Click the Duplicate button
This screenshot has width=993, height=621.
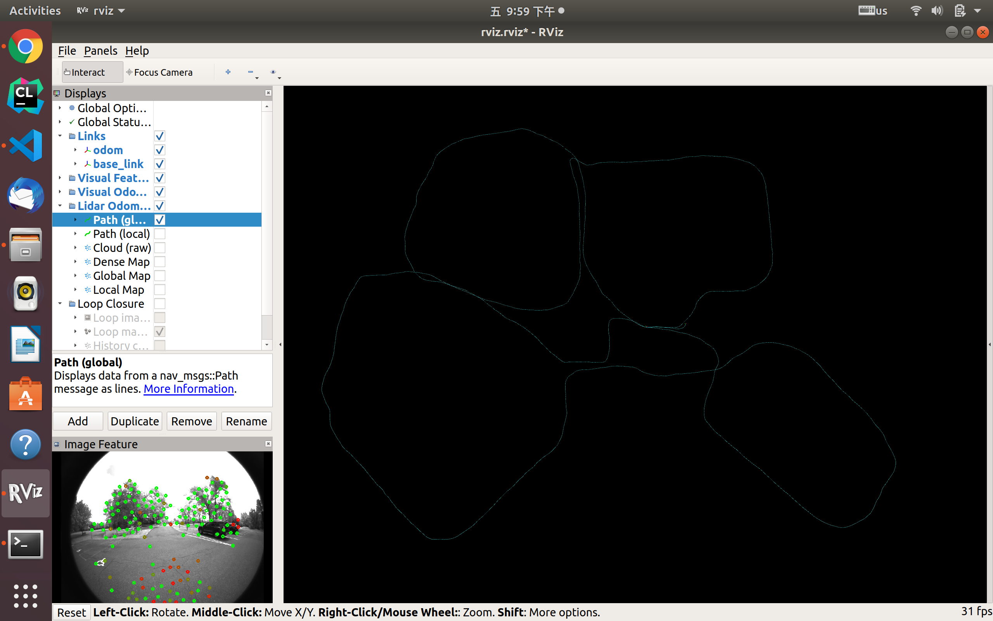135,422
